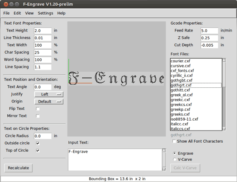This screenshot has height=182, width=237.
Task: Uncheck the Top of Circle option
Action: pyautogui.click(x=38, y=150)
